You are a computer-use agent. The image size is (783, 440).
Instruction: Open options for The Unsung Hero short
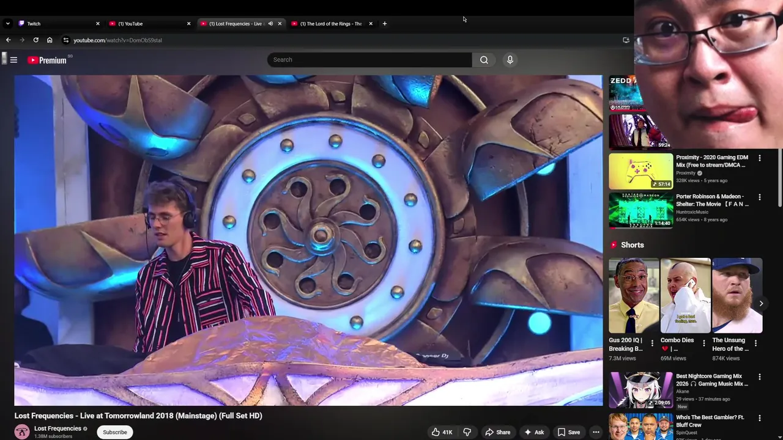[755, 343]
